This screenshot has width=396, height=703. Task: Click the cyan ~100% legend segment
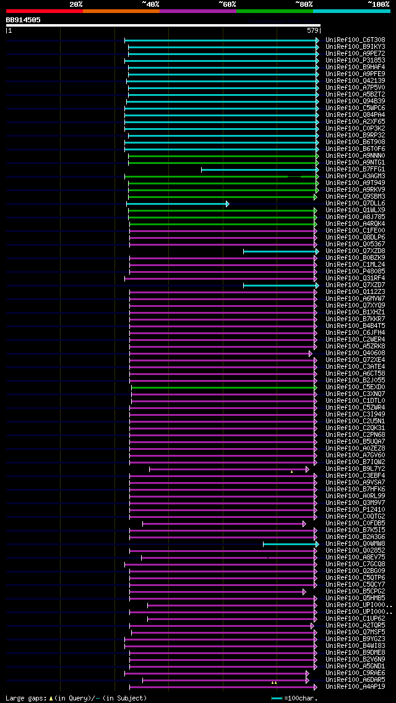pos(351,11)
